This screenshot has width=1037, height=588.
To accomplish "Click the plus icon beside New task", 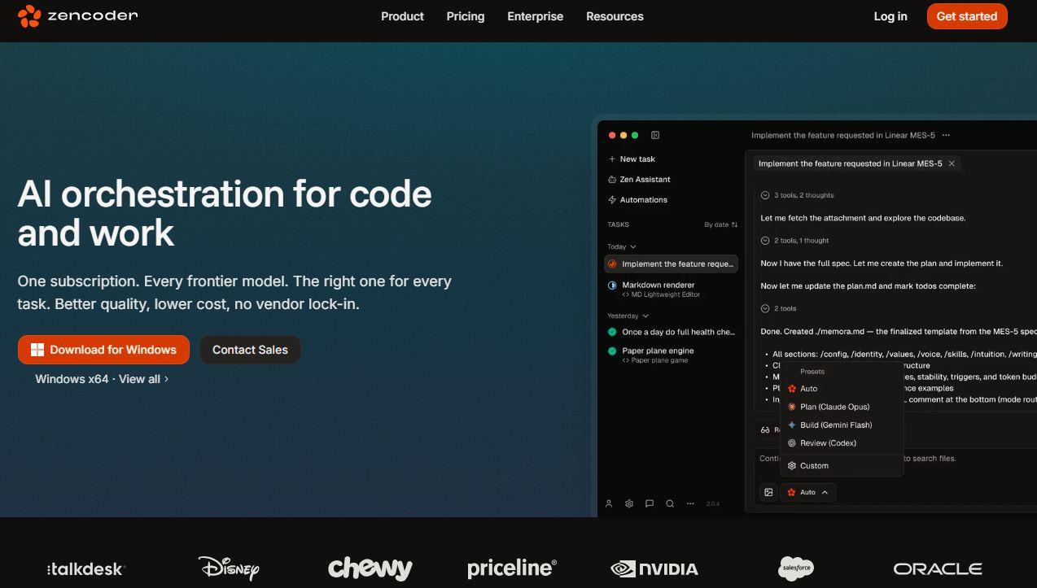I will (x=612, y=159).
